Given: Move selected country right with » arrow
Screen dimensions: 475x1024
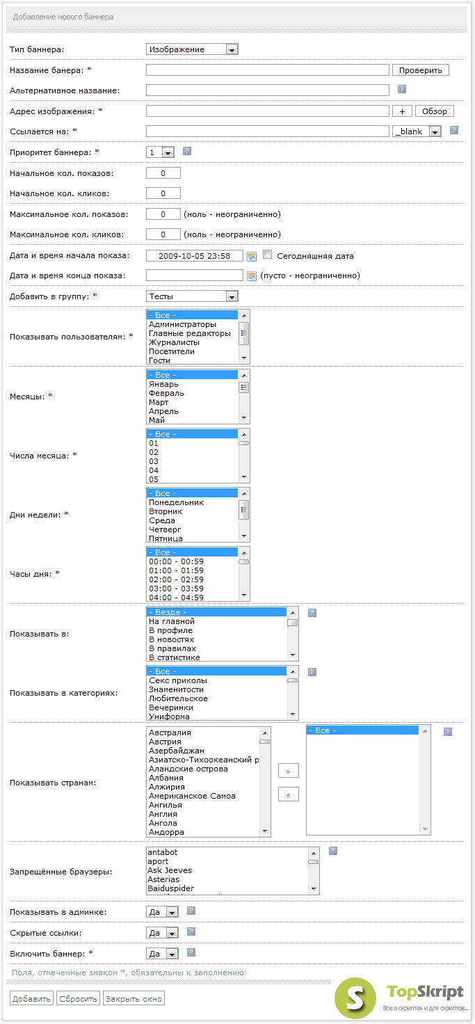Looking at the screenshot, I should pyautogui.click(x=288, y=771).
